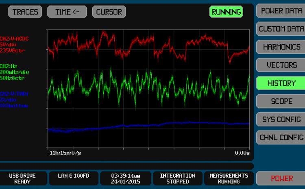Select the green CH2:Hz trace label

tap(14, 72)
